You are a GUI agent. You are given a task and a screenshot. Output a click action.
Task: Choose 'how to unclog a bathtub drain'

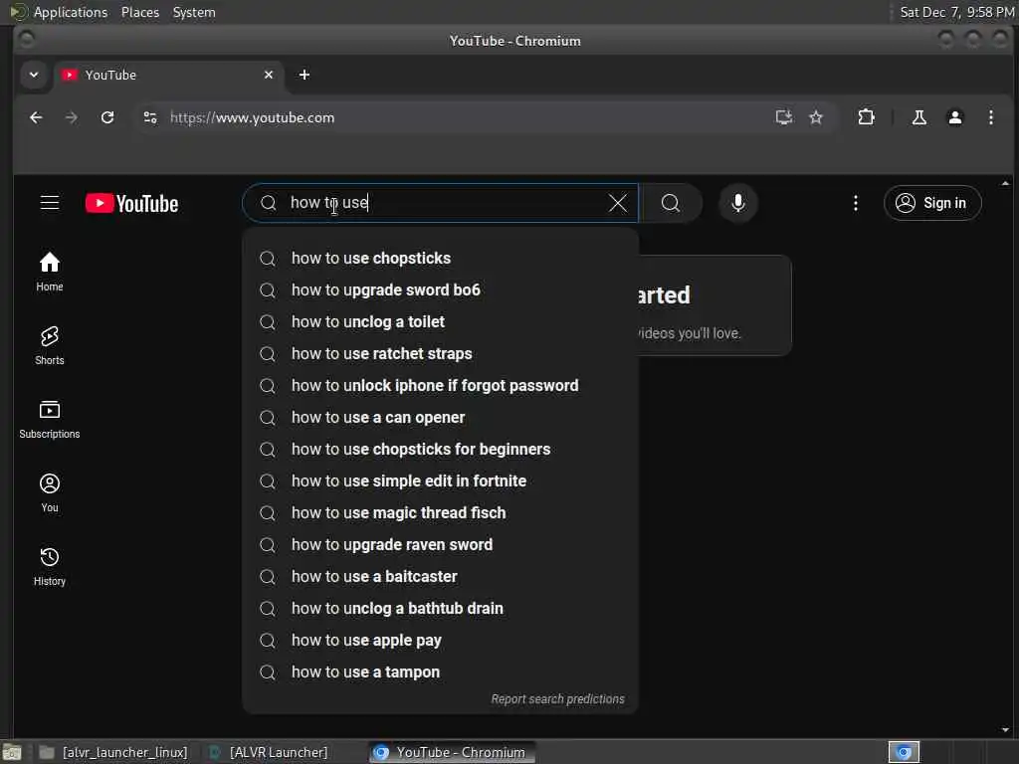440,608
